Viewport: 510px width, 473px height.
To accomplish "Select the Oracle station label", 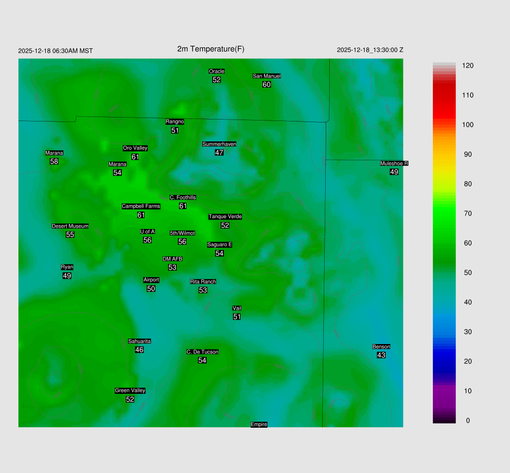I will click(216, 71).
